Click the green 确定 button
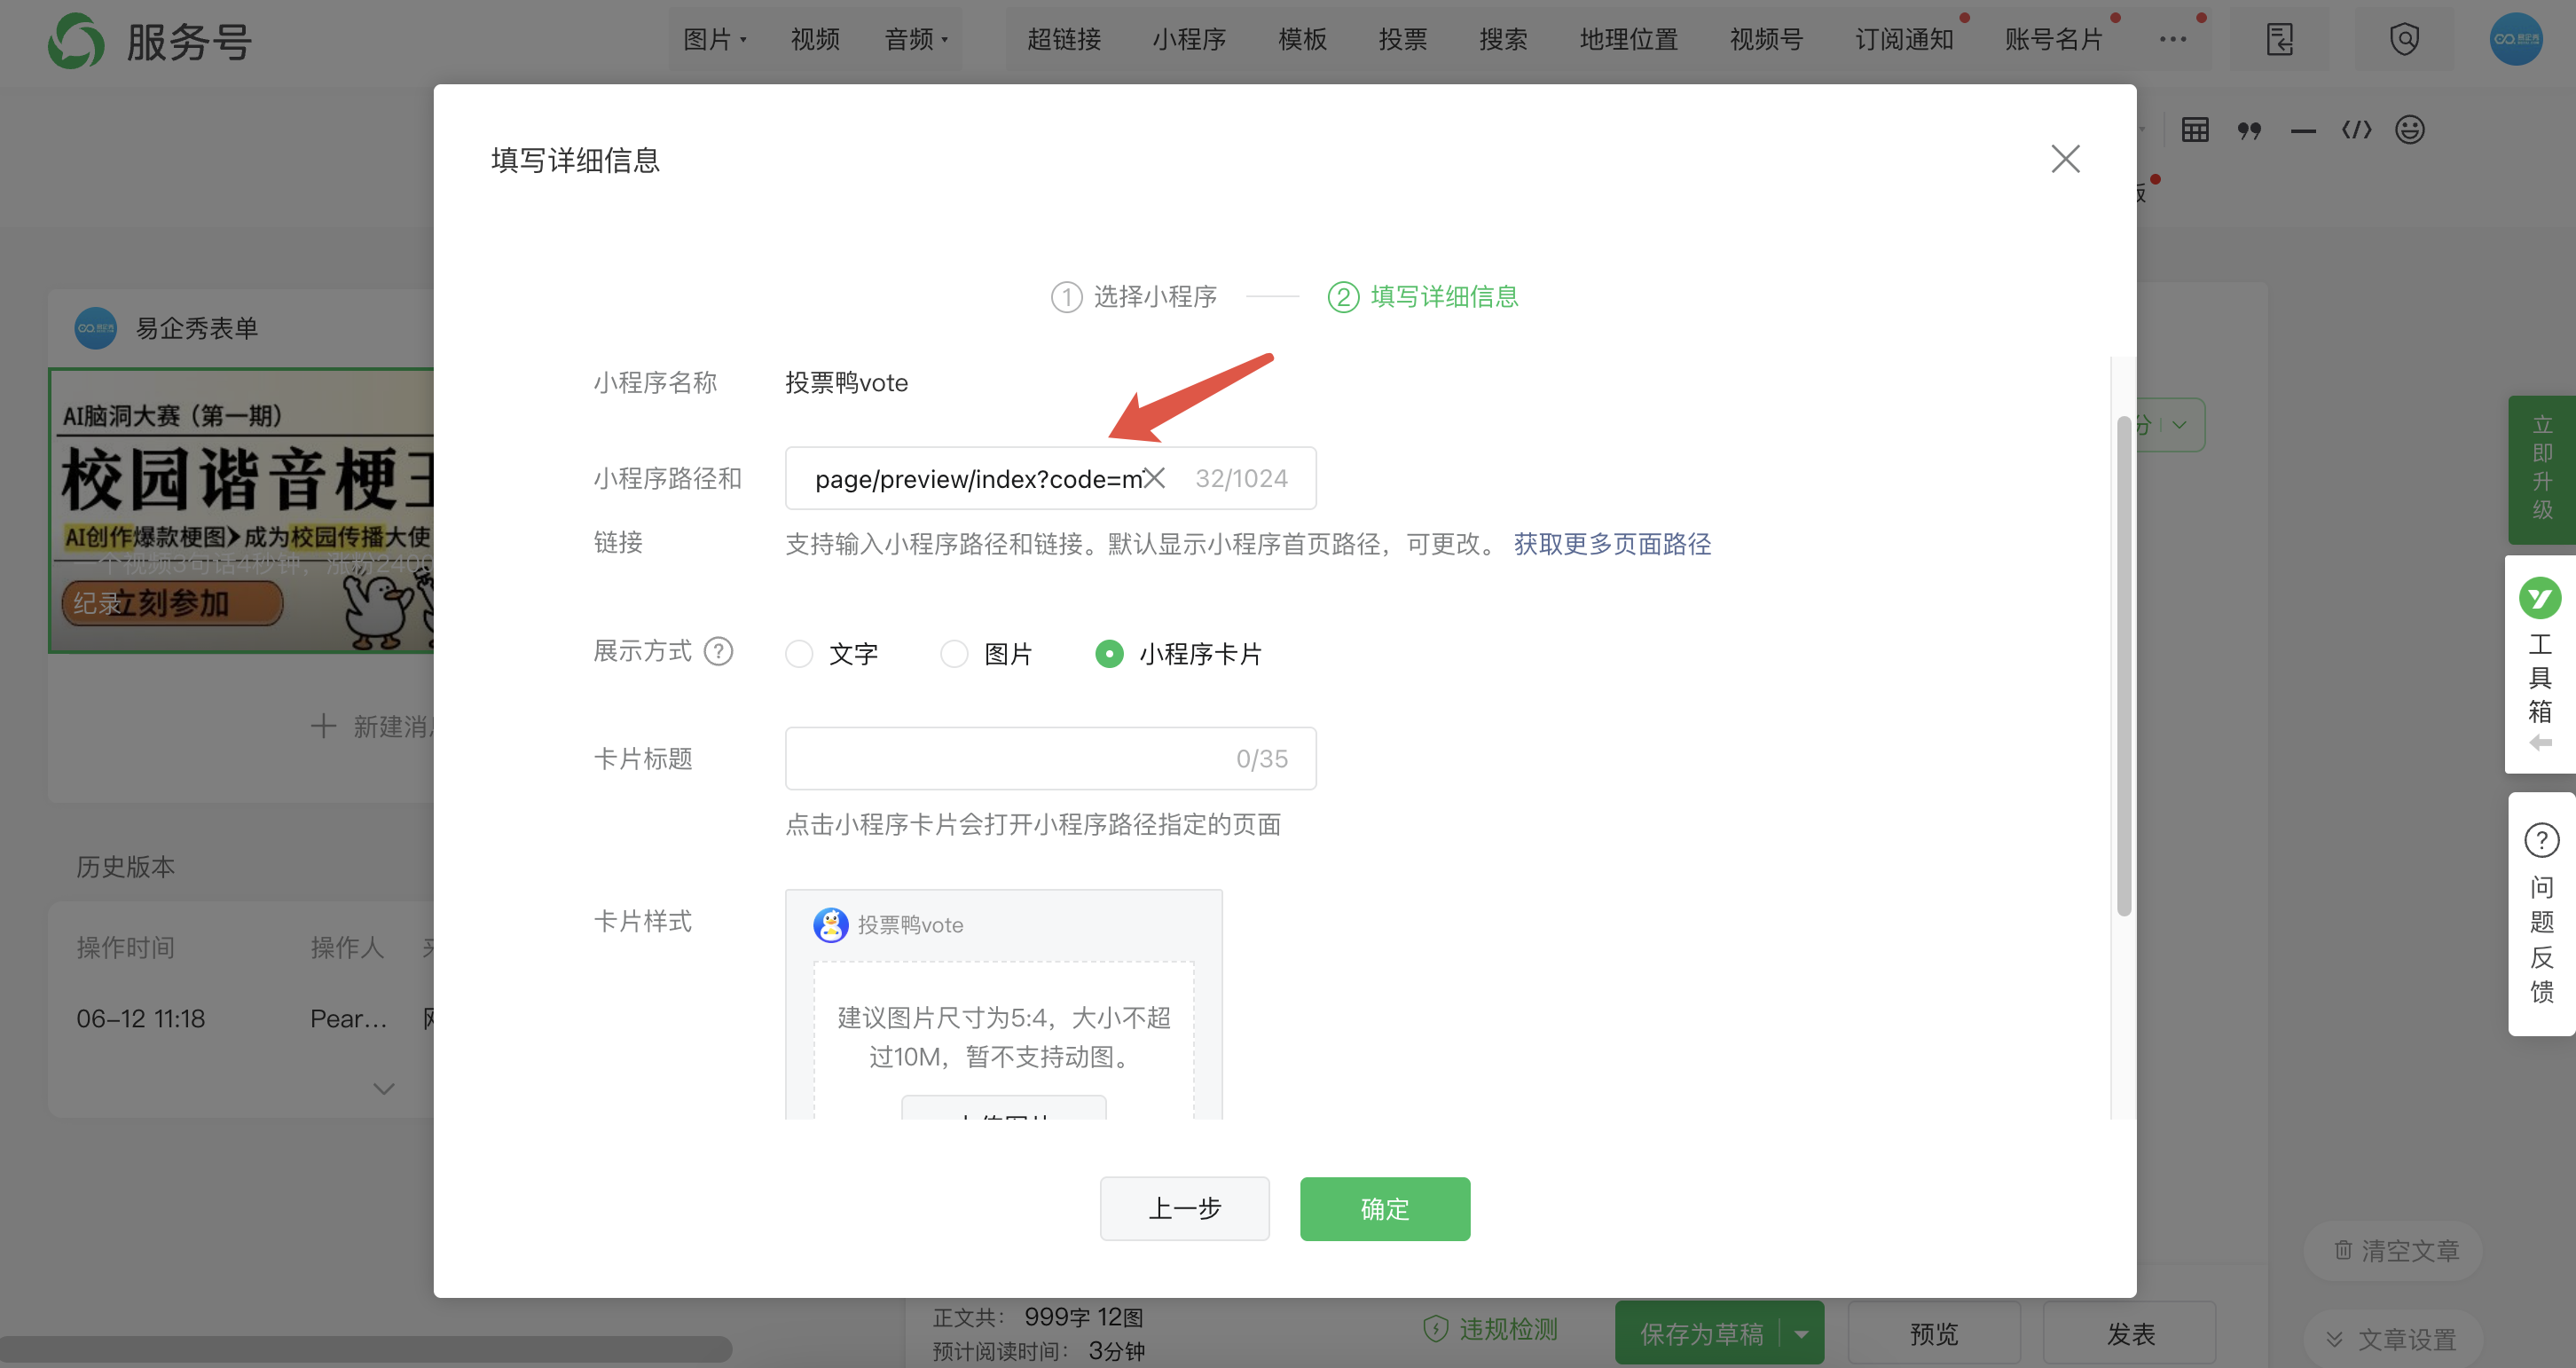The image size is (2576, 1368). pos(1384,1209)
